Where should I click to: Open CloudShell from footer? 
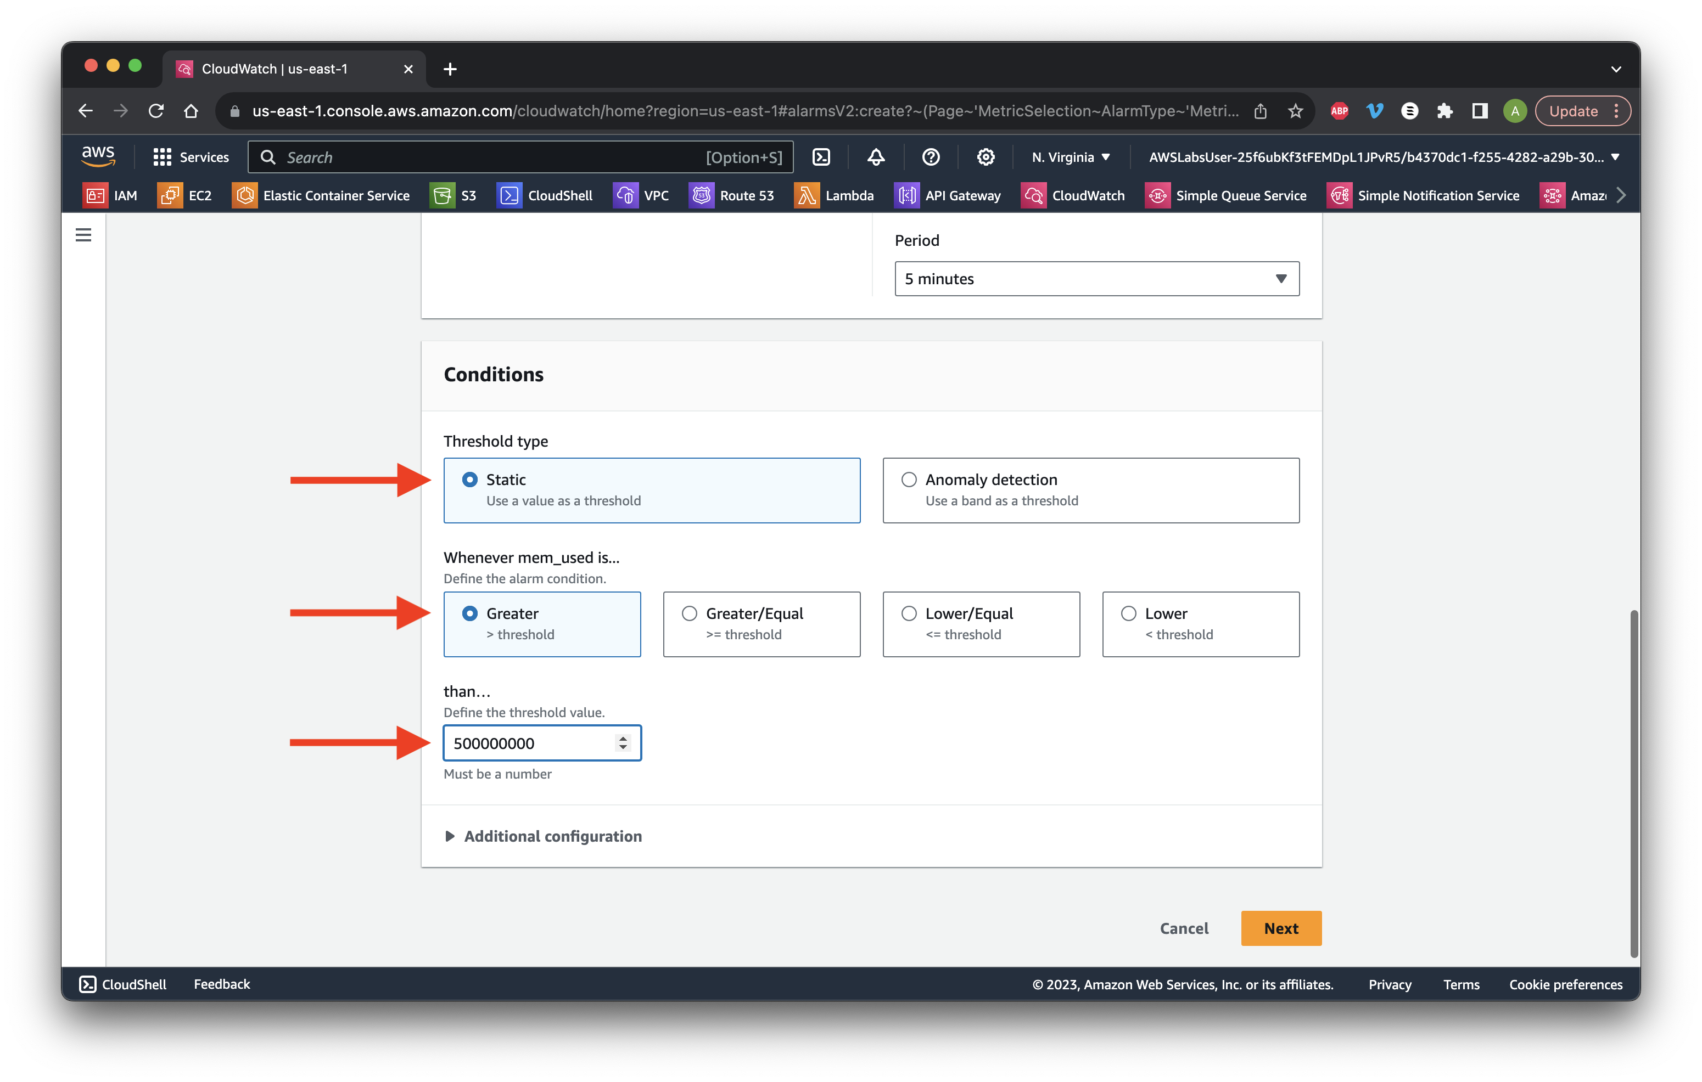click(x=123, y=984)
